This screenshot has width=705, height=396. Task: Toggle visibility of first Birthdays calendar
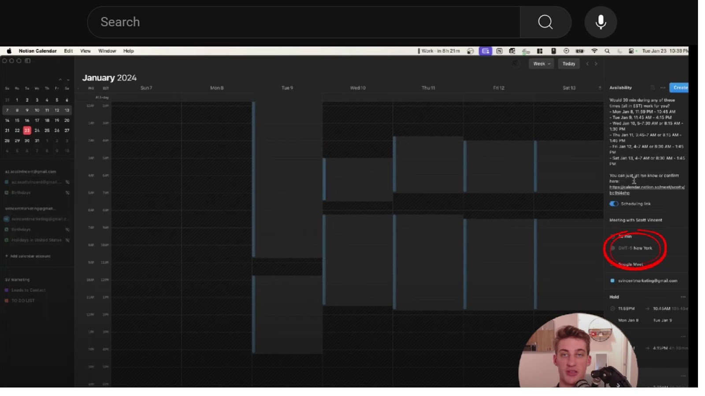point(67,193)
